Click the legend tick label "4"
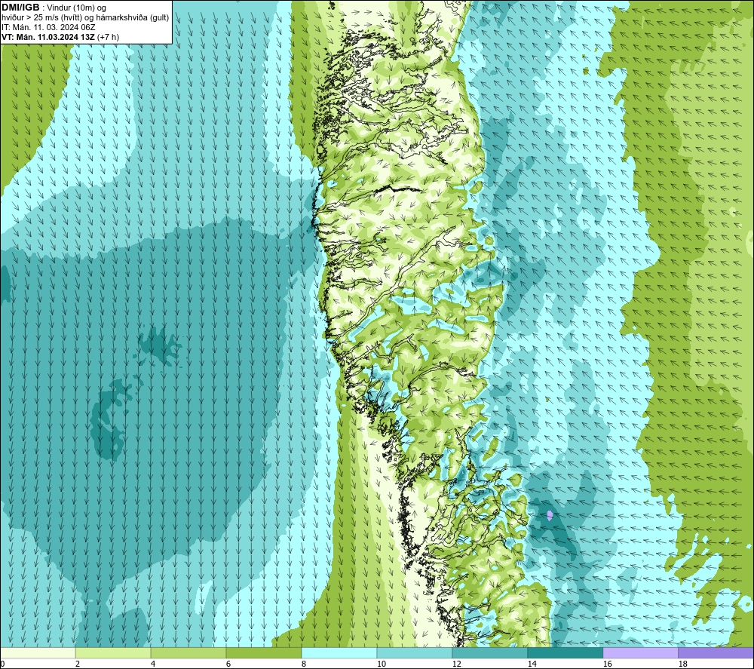Image resolution: width=754 pixels, height=669 pixels. pos(153,664)
